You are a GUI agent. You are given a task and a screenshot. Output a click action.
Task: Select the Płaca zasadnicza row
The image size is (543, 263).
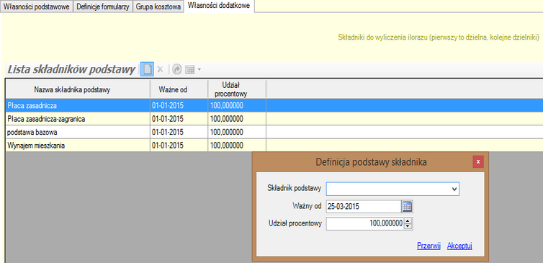click(x=274, y=106)
